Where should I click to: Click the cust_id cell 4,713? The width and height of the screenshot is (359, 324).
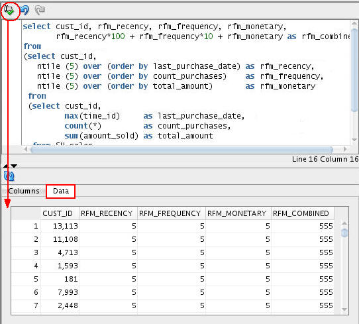click(60, 252)
